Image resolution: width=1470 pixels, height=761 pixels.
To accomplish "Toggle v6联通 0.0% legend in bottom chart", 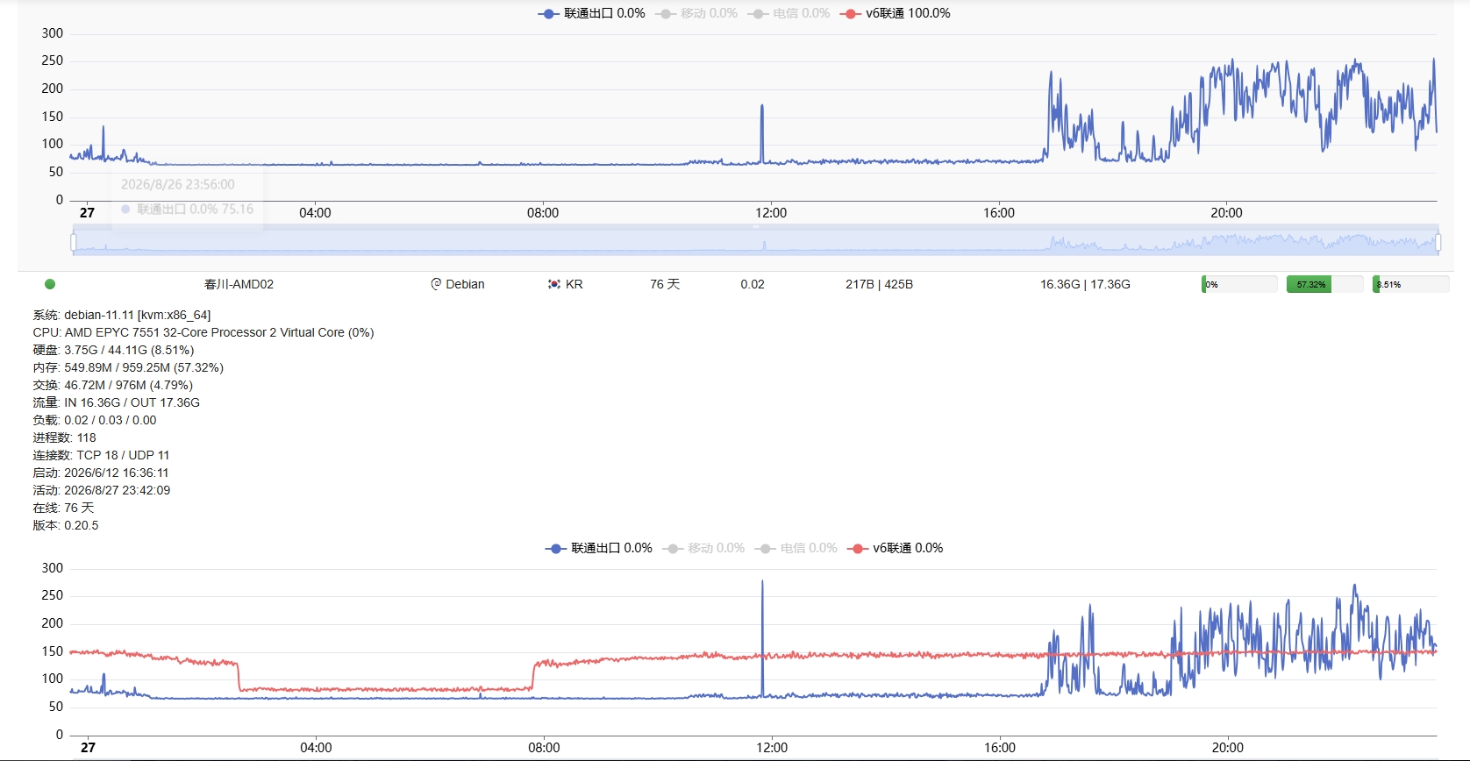I will (896, 548).
